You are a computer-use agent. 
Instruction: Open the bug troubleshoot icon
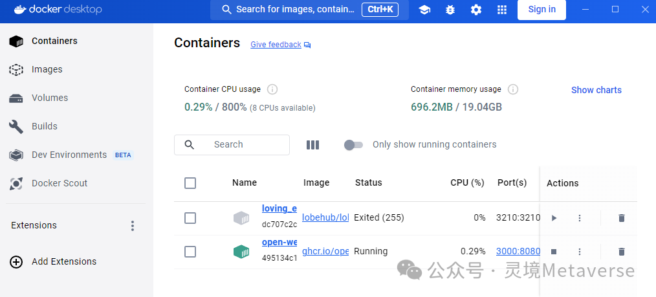[x=450, y=10]
